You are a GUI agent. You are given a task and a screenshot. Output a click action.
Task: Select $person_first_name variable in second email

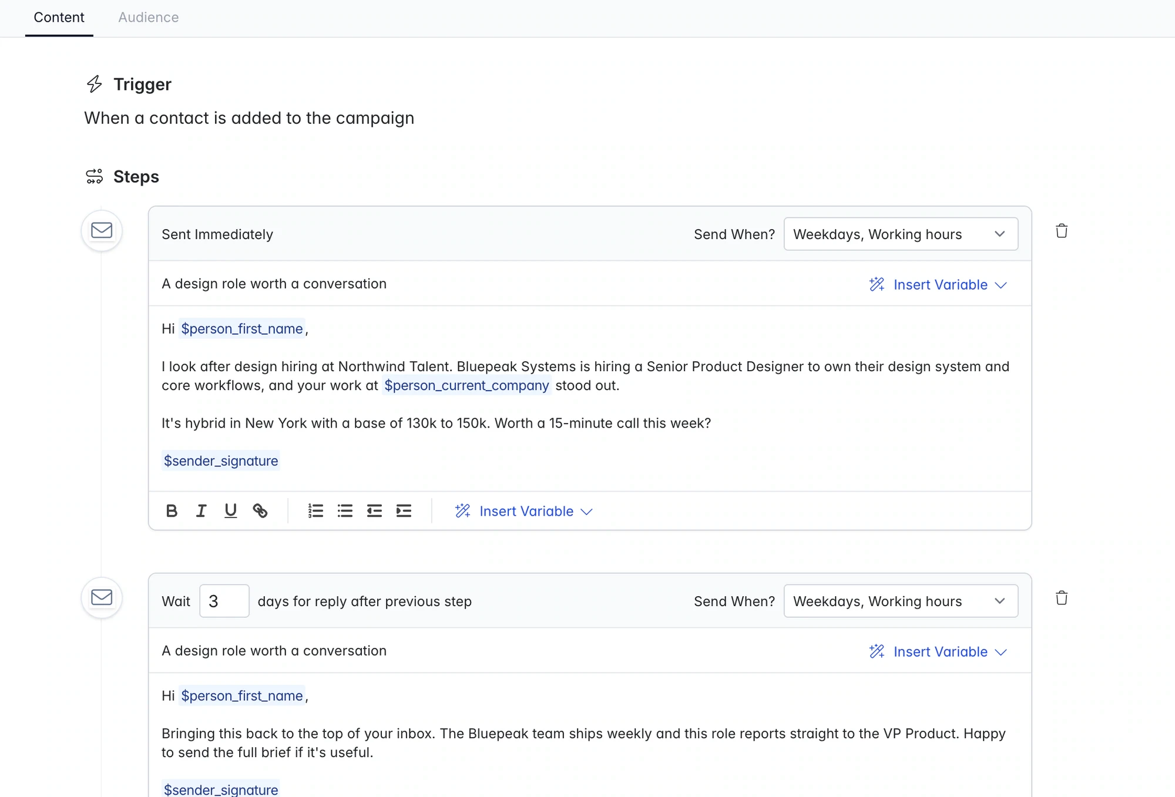point(242,696)
